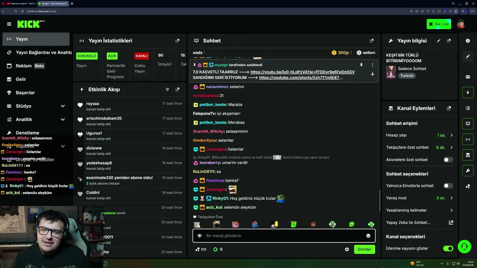Click the channel actions icon in right sidebar
Image resolution: width=477 pixels, height=268 pixels.
(468, 155)
